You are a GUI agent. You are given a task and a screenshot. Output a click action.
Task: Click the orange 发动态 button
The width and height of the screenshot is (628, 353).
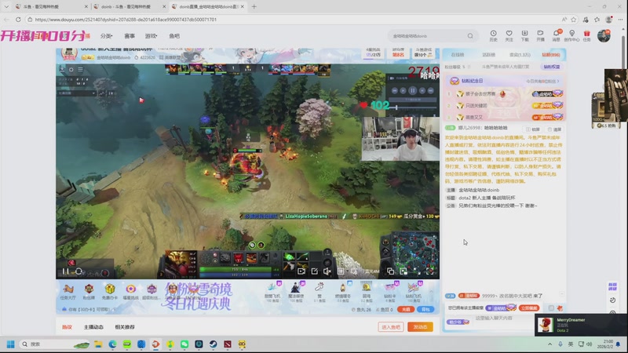pyautogui.click(x=420, y=327)
